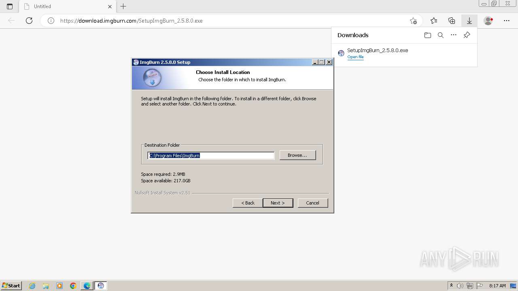Screen dimensions: 518x291
Task: Close the Untitled tab
Action: 110,6
